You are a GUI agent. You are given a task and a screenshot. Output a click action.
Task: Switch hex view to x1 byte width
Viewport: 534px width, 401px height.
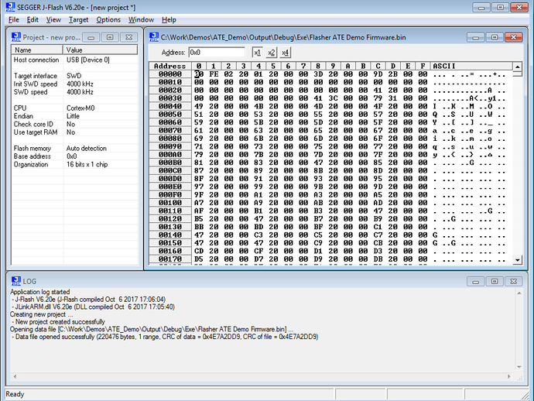[x=257, y=53]
